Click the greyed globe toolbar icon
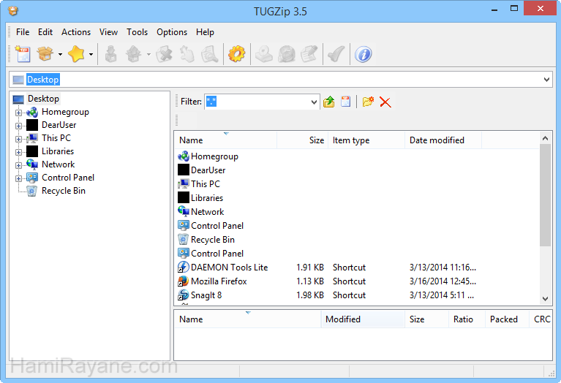The image size is (561, 383). click(287, 54)
